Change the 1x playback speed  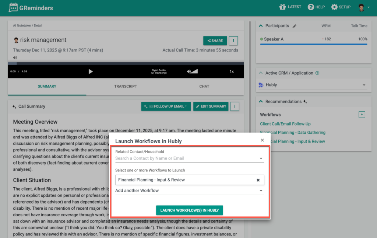tap(232, 72)
